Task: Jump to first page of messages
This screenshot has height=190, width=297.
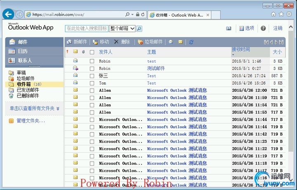Action: [266, 42]
